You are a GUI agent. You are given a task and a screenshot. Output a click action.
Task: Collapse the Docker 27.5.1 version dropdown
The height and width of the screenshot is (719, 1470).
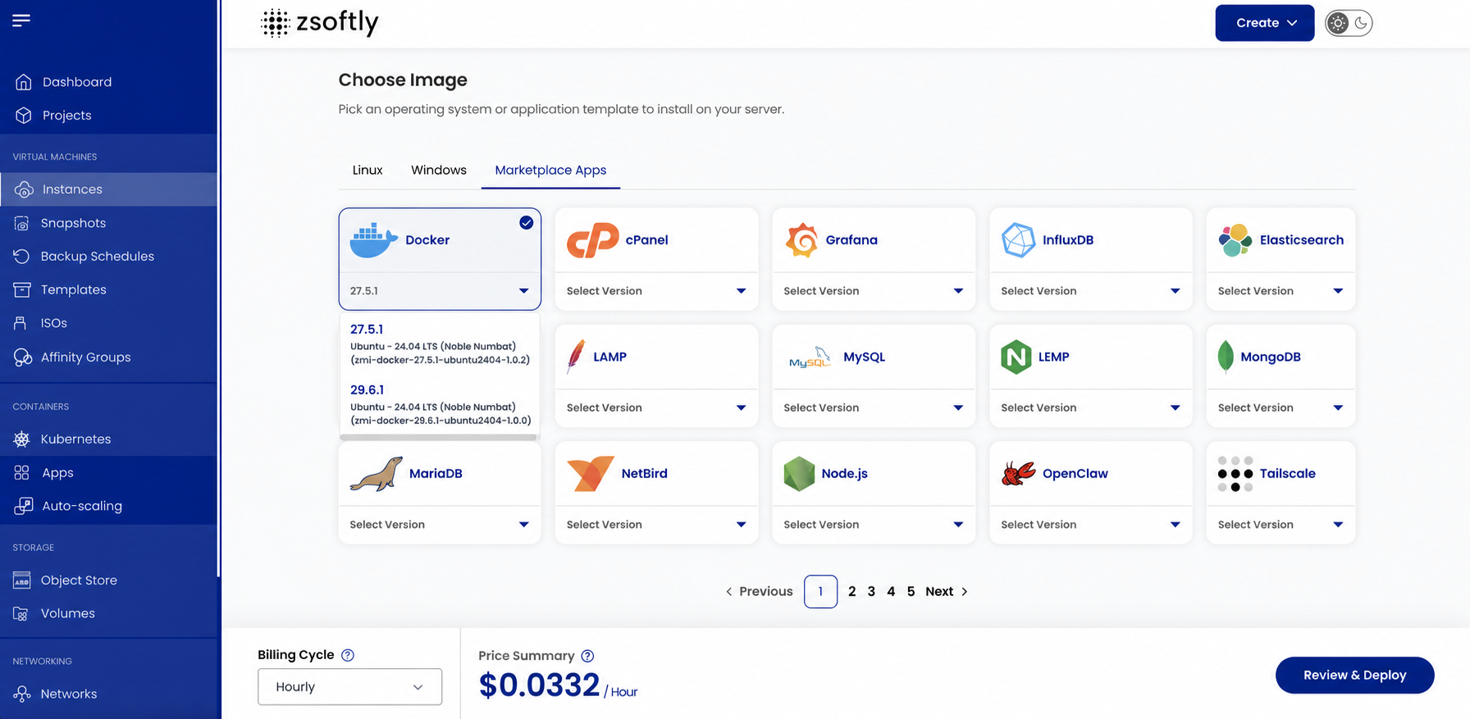coord(440,291)
